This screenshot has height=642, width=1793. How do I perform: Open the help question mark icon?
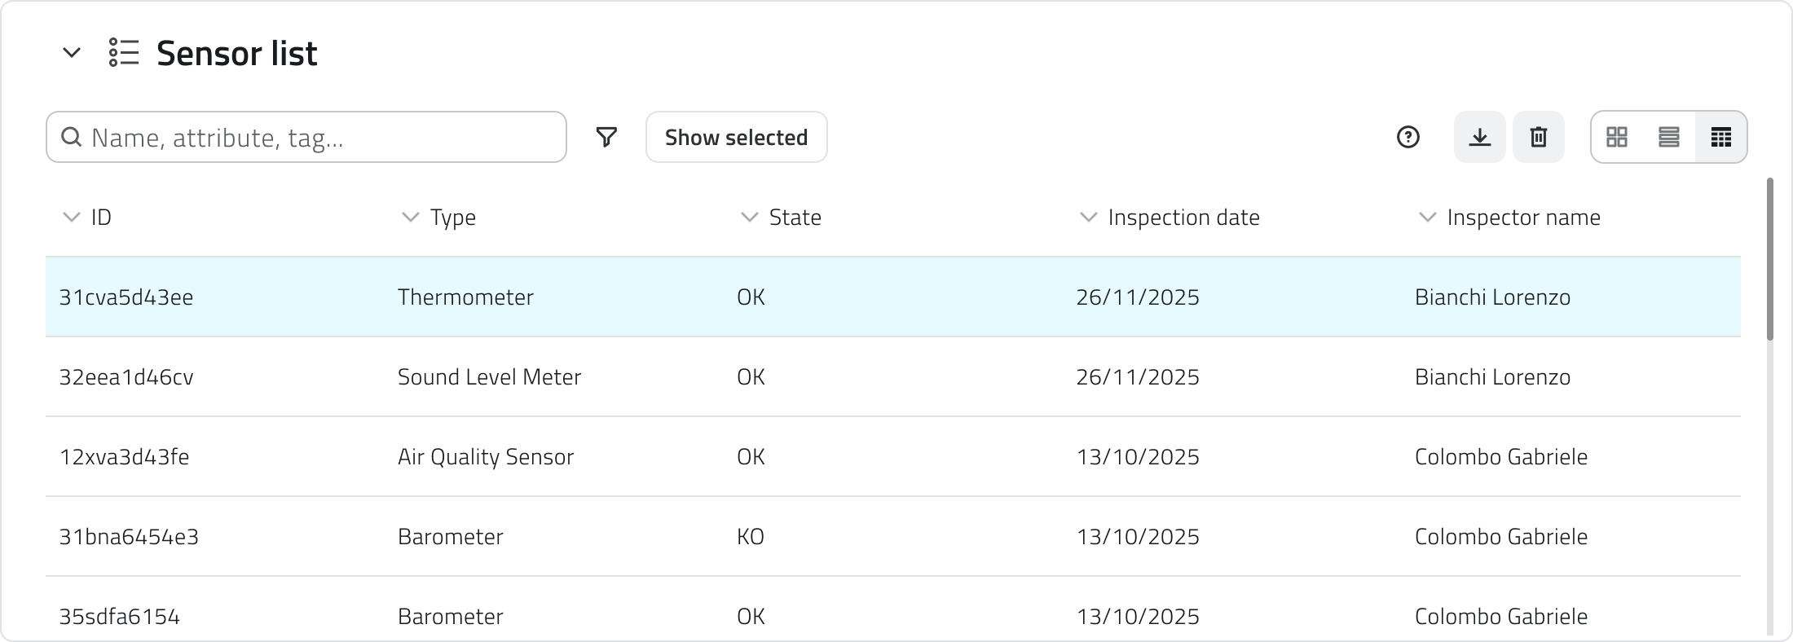tap(1408, 137)
